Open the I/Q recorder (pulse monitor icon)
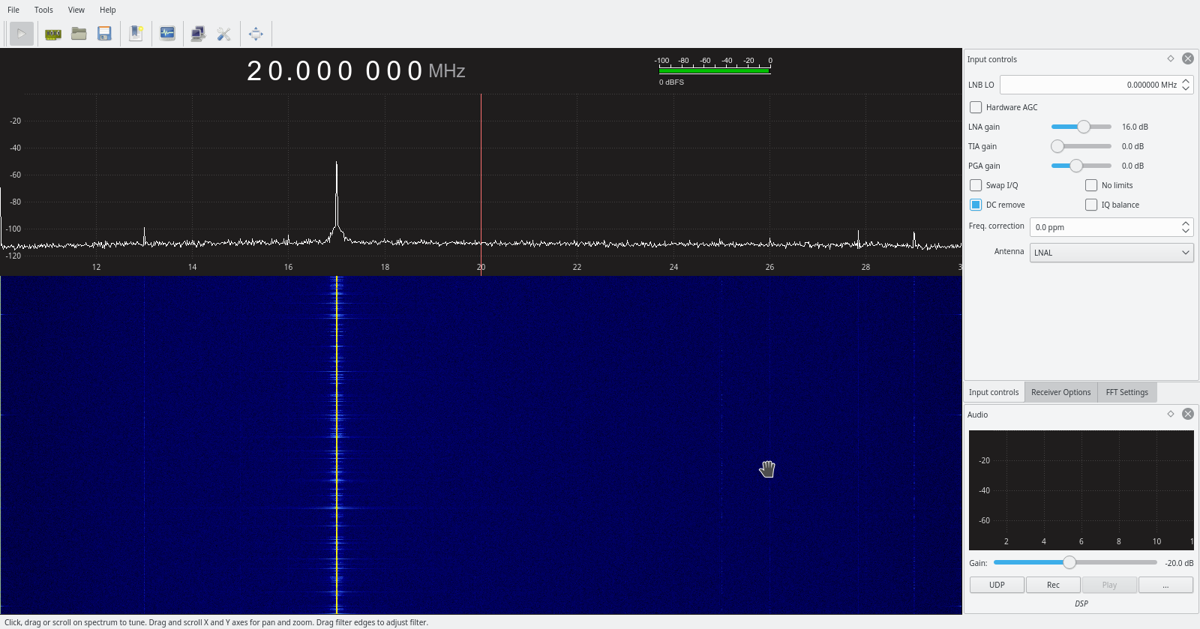The image size is (1200, 629). [167, 34]
